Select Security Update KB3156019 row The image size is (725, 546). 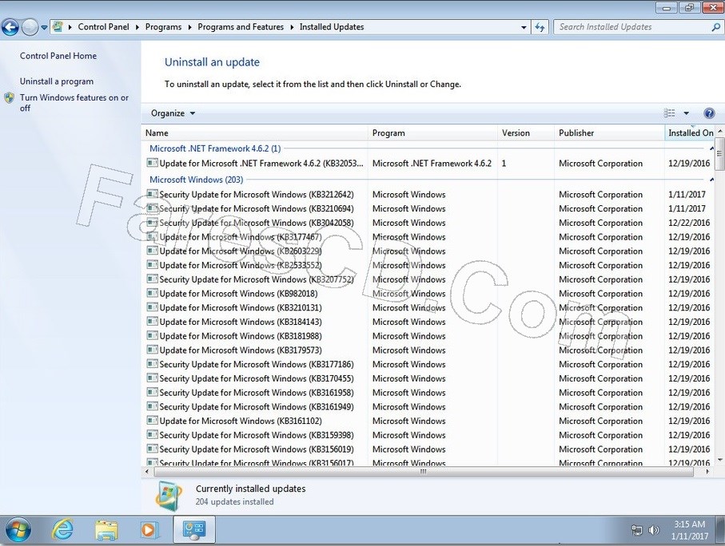(x=428, y=449)
